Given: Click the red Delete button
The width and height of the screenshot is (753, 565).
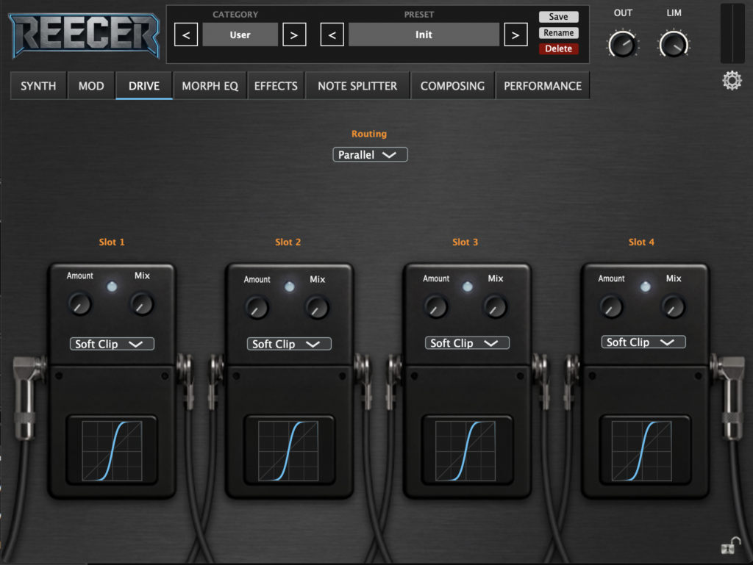Looking at the screenshot, I should pyautogui.click(x=558, y=49).
